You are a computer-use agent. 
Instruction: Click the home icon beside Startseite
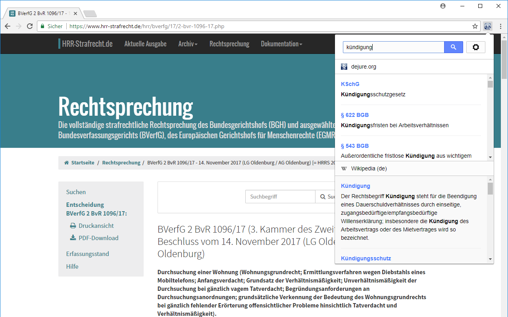point(67,163)
